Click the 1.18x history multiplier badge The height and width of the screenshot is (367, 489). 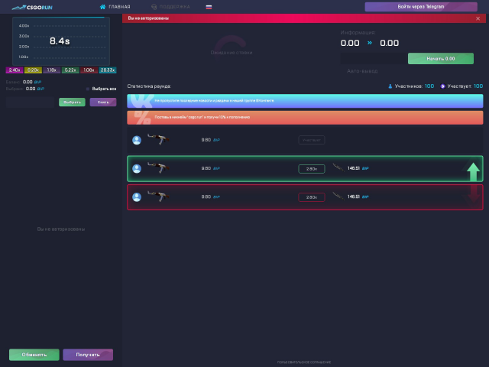[x=51, y=70]
